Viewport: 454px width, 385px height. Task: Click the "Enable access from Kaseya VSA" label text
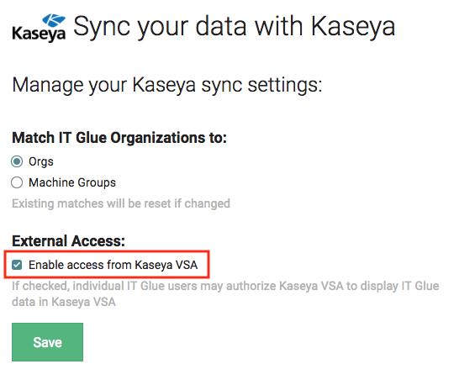point(113,265)
